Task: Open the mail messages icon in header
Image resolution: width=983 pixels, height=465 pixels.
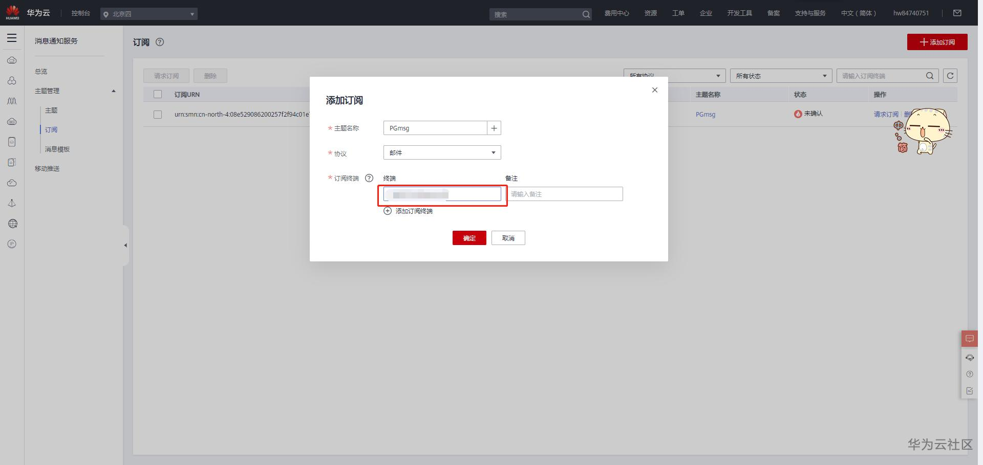Action: point(957,13)
